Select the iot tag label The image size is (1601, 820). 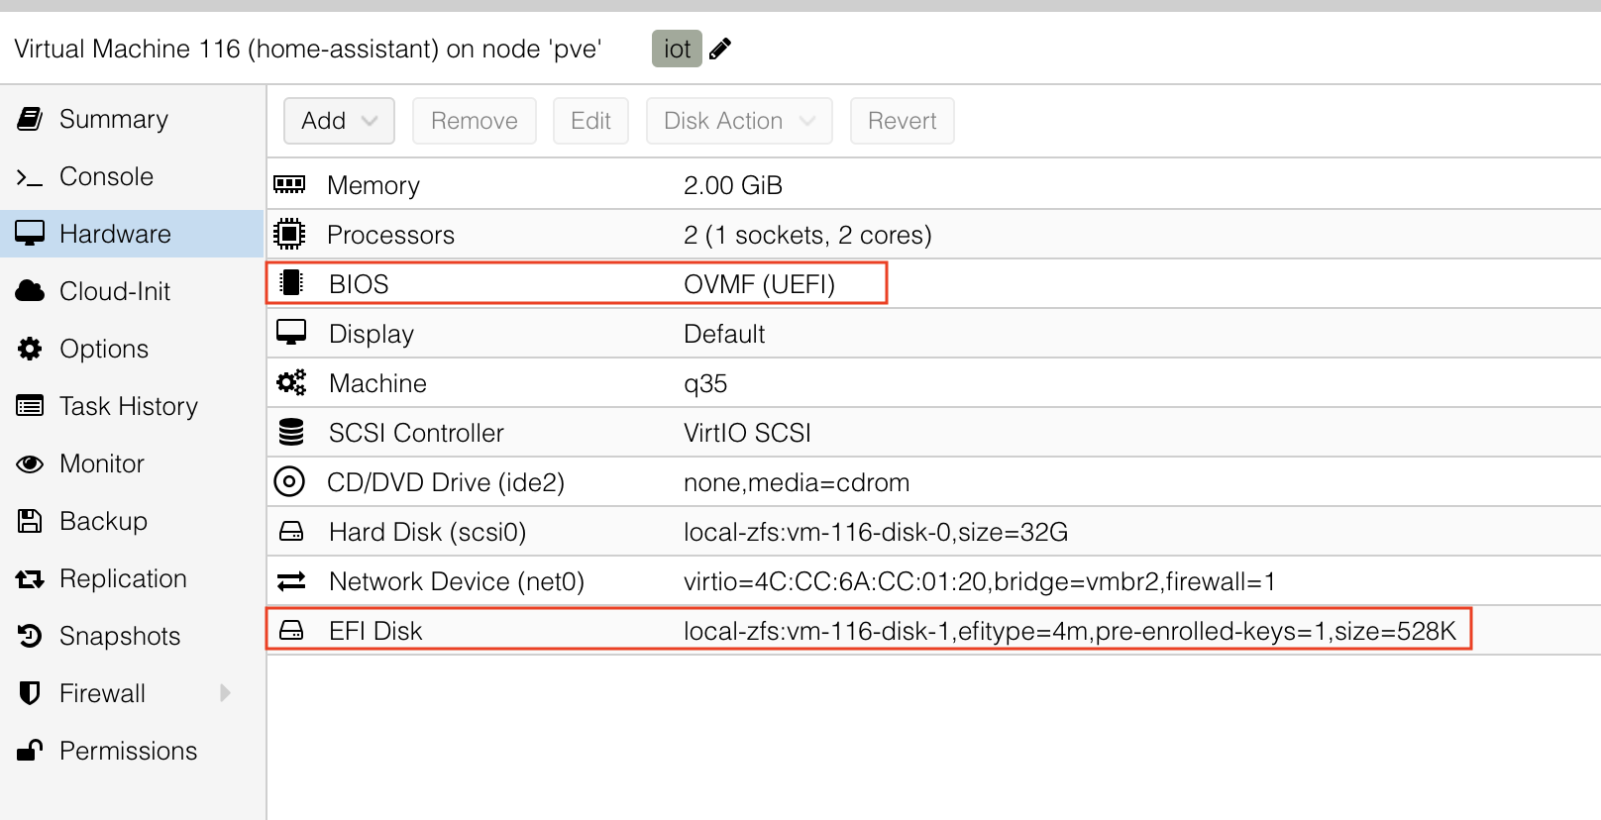click(677, 49)
